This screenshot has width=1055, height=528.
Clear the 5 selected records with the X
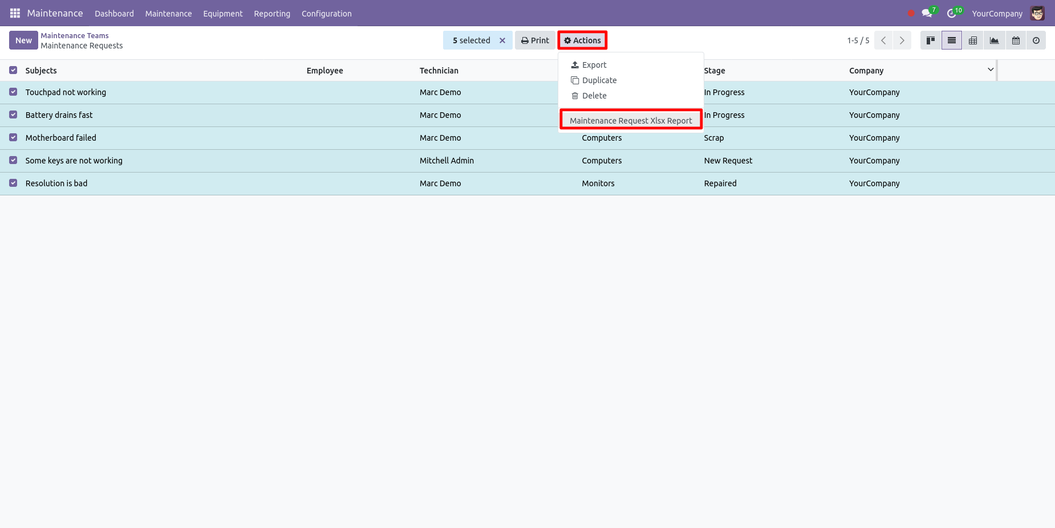click(x=502, y=40)
